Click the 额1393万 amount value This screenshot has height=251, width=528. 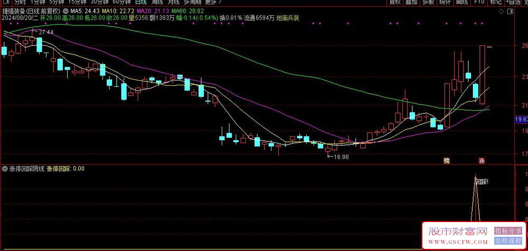pos(162,18)
